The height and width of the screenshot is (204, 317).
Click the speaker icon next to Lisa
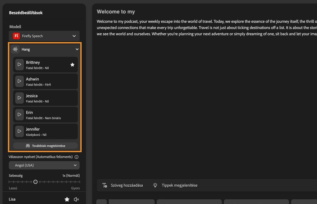click(x=76, y=199)
